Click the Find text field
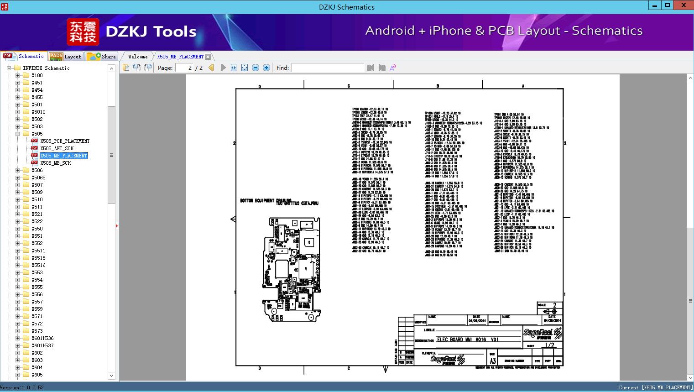This screenshot has width=694, height=392. 328,68
